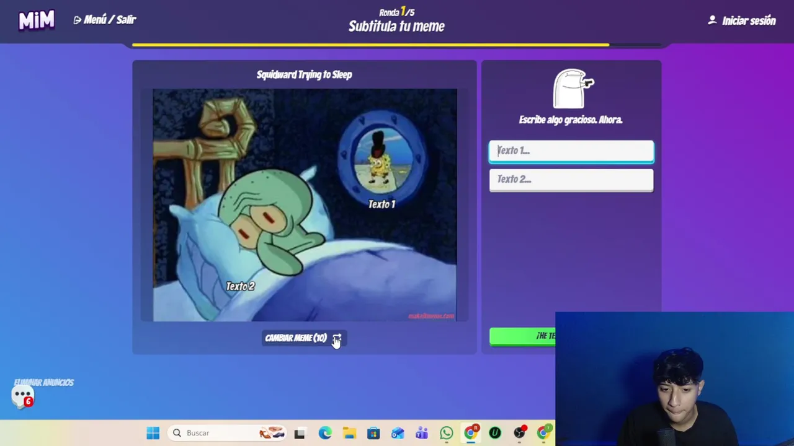Open Task View on the taskbar
Viewport: 794px width, 446px height.
[300, 433]
